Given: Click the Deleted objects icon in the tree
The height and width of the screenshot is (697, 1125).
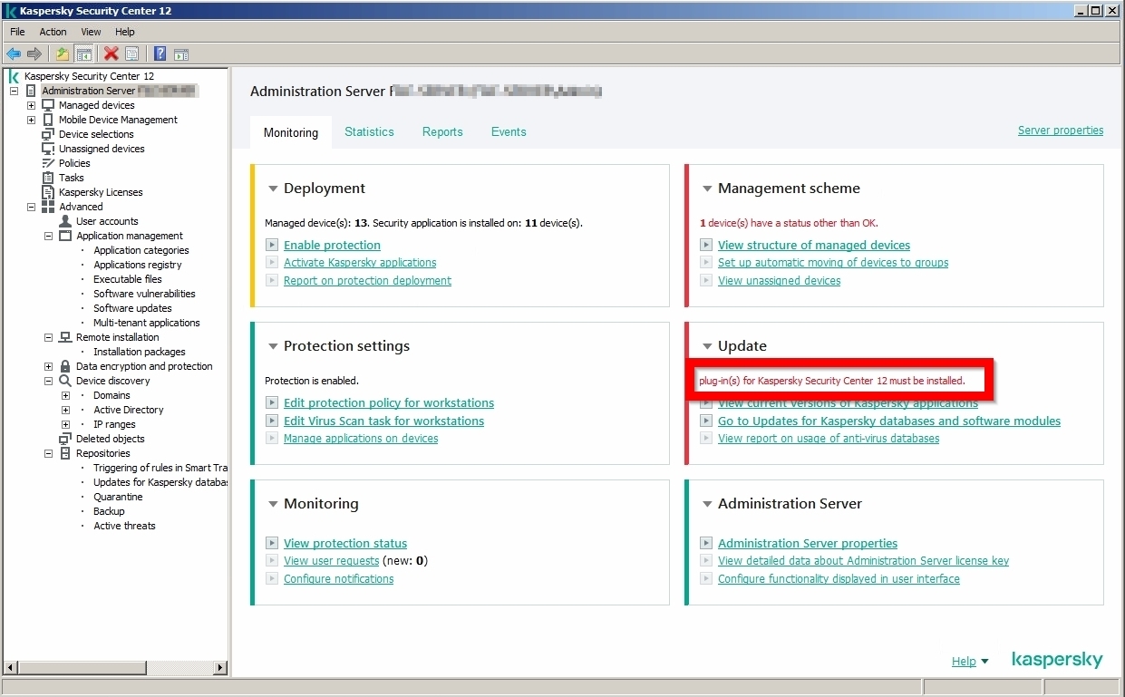Looking at the screenshot, I should (x=65, y=439).
